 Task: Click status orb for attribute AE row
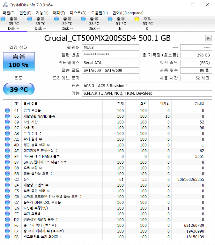(7, 151)
